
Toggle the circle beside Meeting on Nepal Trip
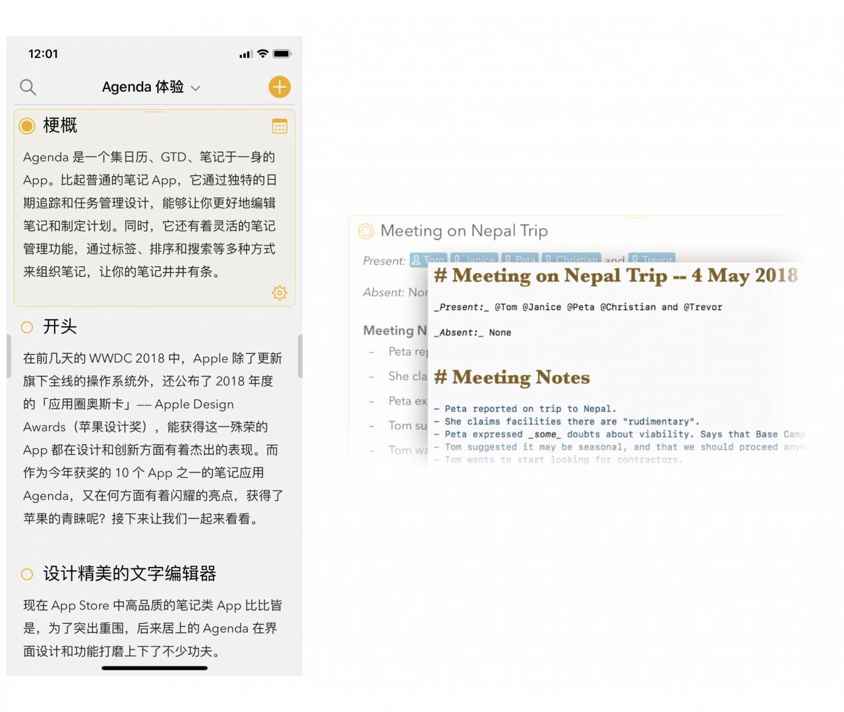point(366,231)
